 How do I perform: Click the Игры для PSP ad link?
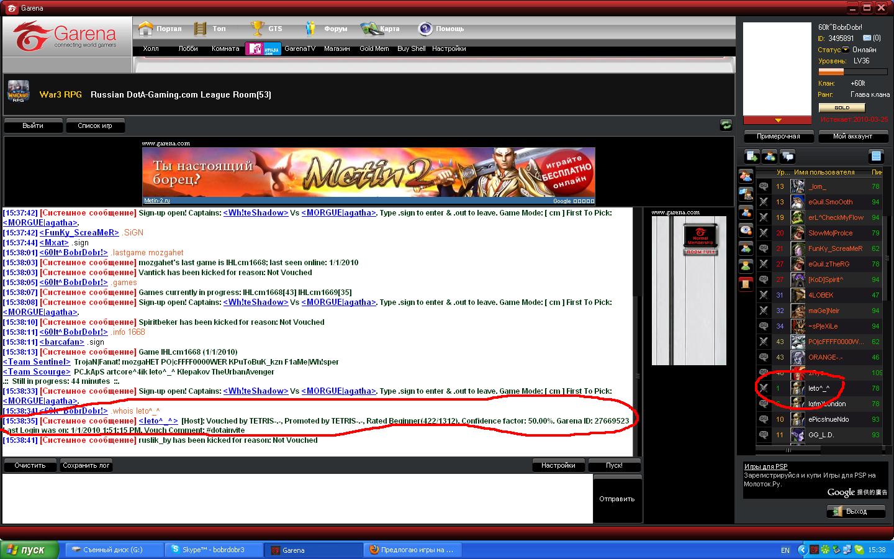tap(765, 466)
